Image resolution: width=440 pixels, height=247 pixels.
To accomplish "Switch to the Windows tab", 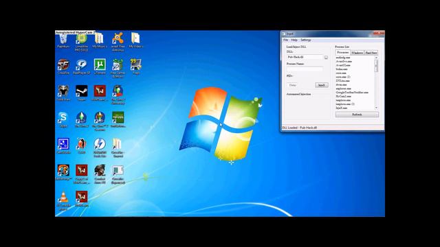I will tap(357, 53).
